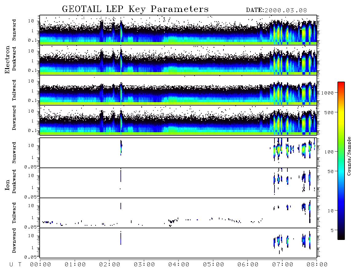
Task: Click the Ion Tailward spectrogram panel
Action: click(178, 213)
